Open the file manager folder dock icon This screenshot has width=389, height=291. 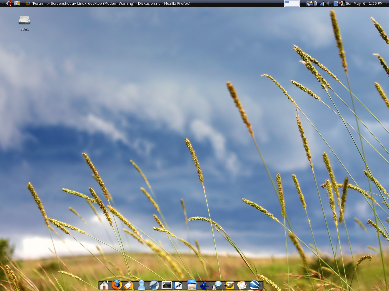(192, 285)
